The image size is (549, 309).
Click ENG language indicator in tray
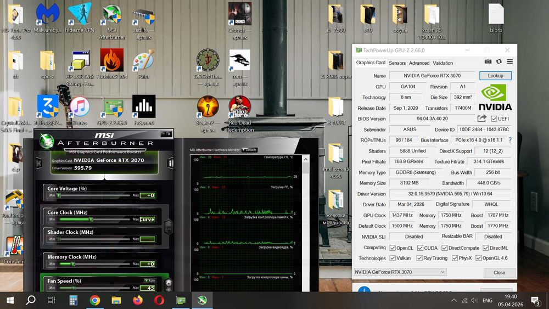pos(487,300)
